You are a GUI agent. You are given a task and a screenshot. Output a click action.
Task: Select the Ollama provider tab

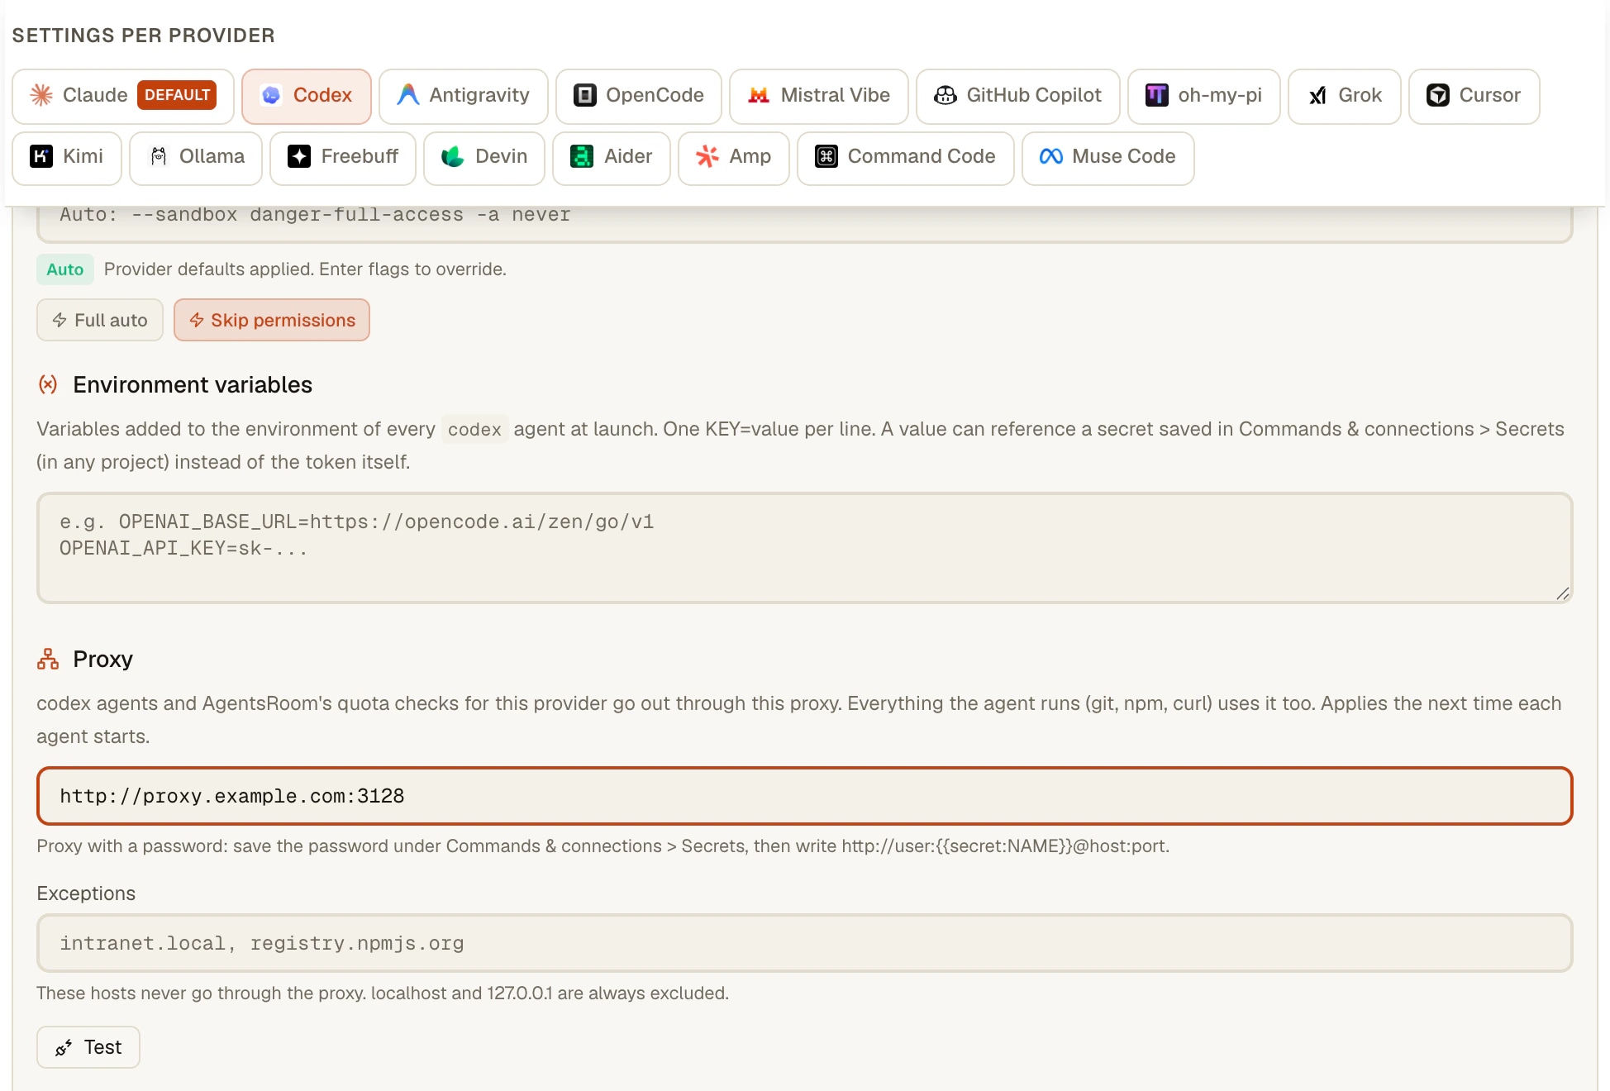pyautogui.click(x=196, y=158)
